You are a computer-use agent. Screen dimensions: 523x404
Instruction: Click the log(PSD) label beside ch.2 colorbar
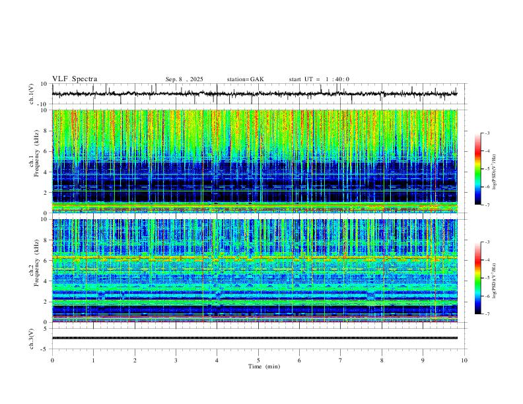click(494, 281)
